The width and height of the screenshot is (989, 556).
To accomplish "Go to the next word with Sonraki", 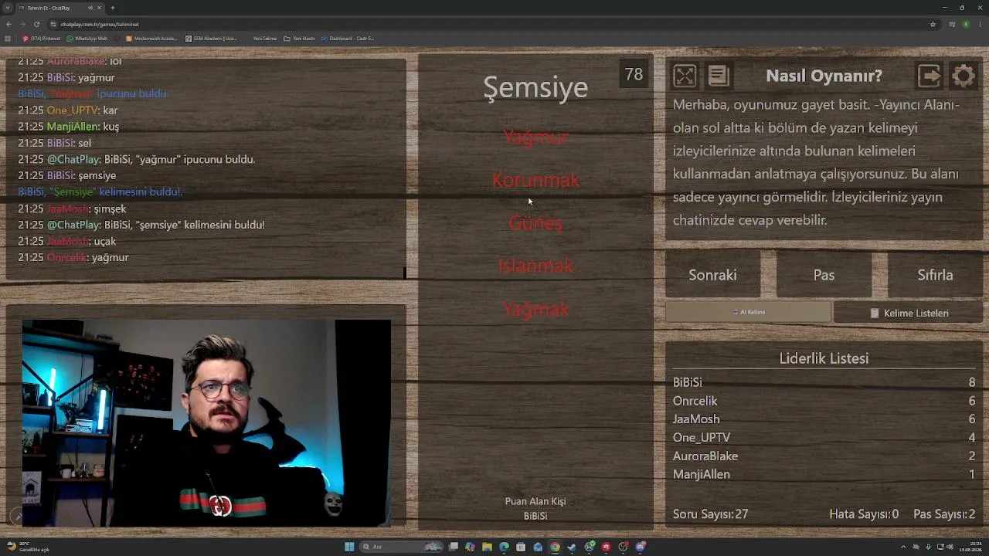I will [x=712, y=275].
